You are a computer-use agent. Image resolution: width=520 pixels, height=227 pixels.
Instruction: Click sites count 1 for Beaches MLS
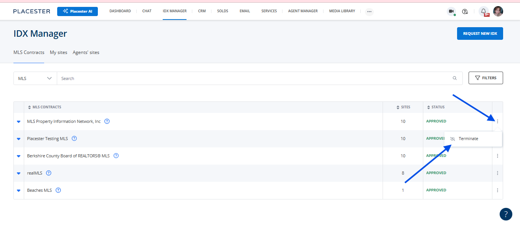coord(403,190)
